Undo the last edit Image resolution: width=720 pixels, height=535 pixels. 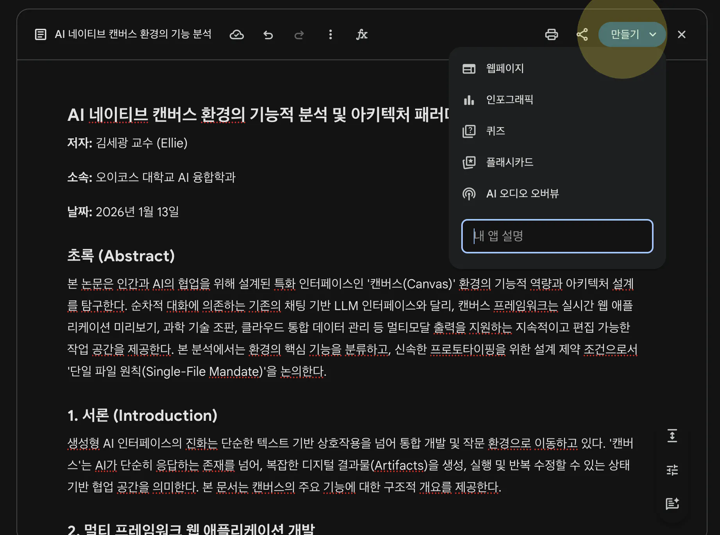(x=268, y=34)
